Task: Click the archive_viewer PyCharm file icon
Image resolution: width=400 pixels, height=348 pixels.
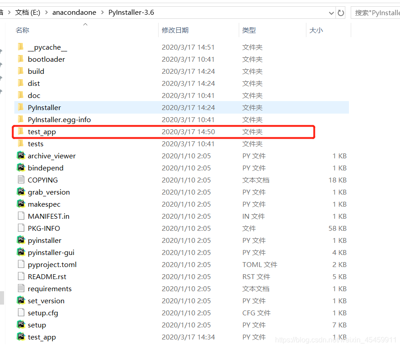Action: pos(21,156)
